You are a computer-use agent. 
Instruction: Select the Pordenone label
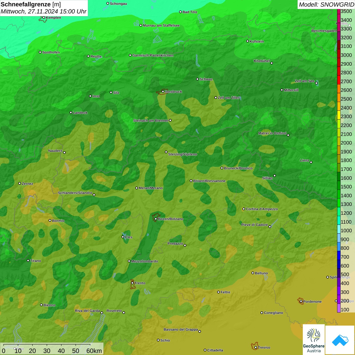(312, 301)
